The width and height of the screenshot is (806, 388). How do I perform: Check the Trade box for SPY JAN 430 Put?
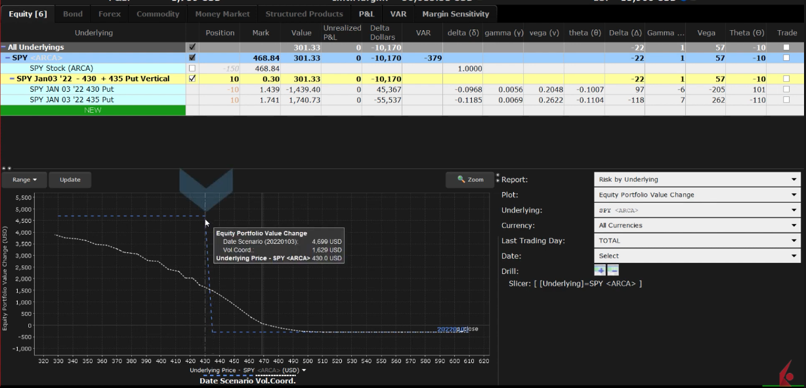pos(786,90)
